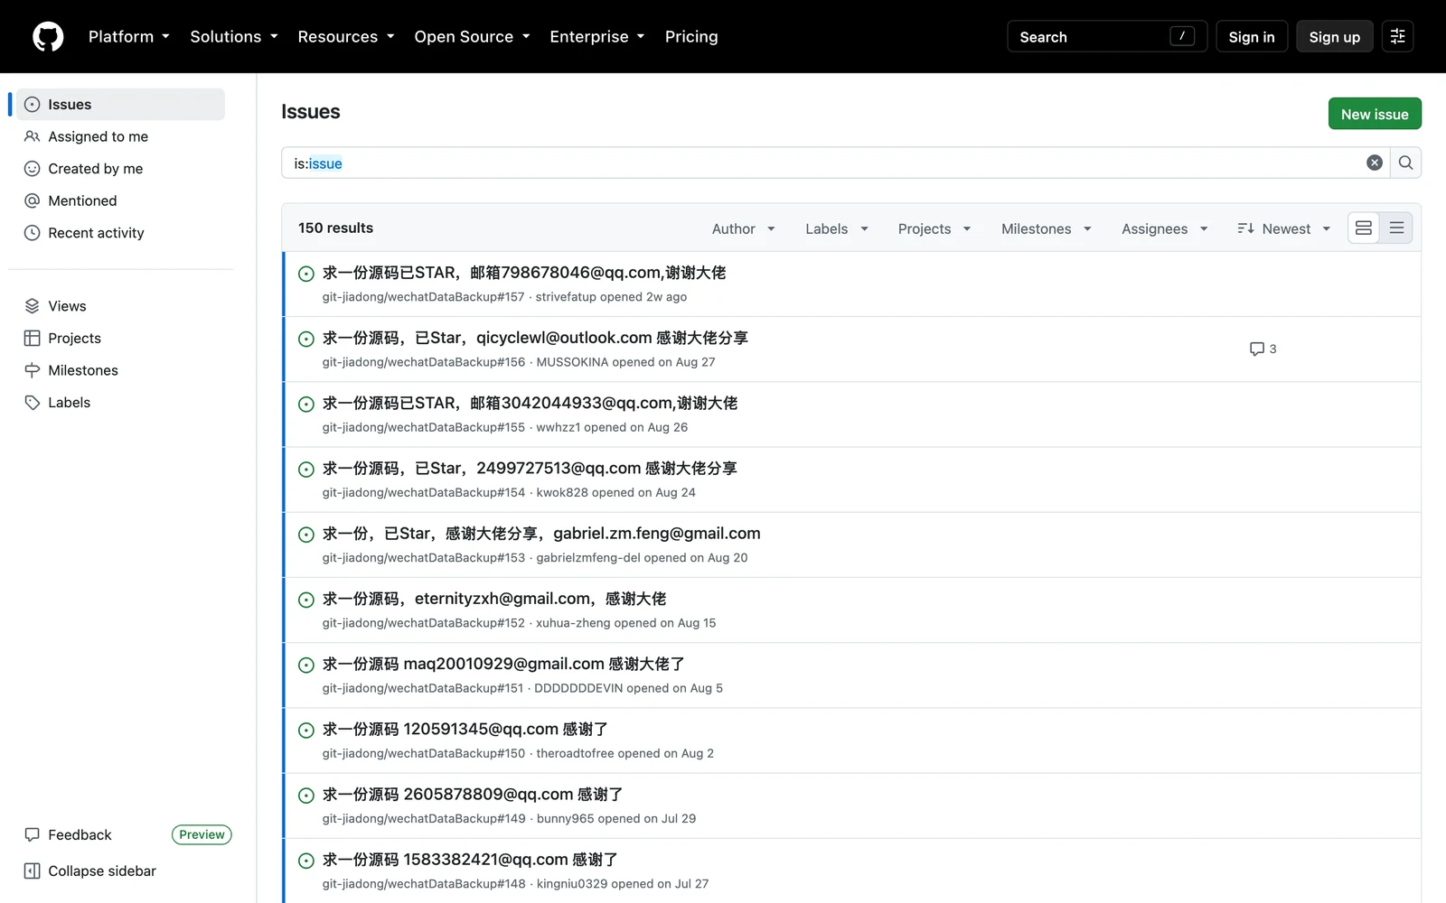Go to the GitHub homepage logo
The height and width of the screenshot is (903, 1446).
[x=48, y=37]
